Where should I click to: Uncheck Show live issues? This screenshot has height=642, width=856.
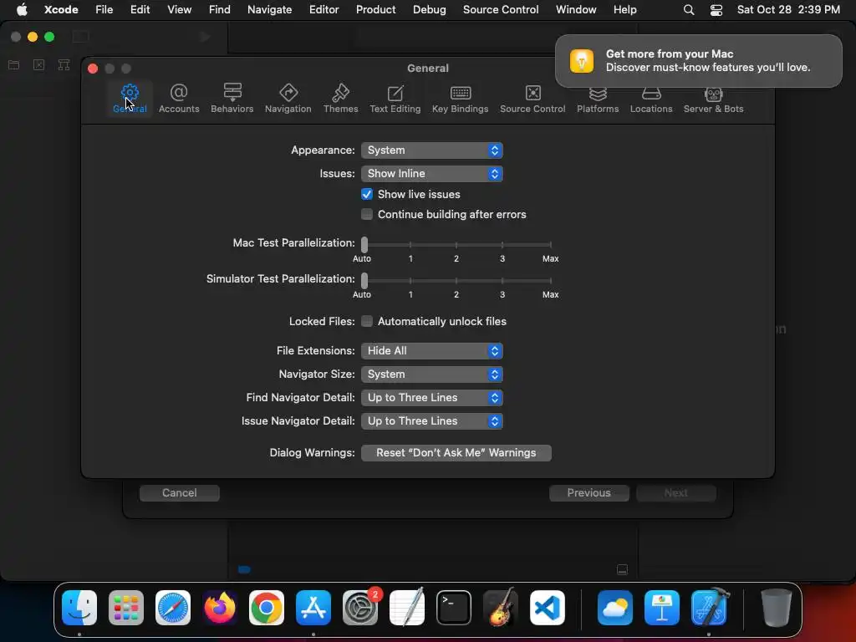tap(367, 194)
